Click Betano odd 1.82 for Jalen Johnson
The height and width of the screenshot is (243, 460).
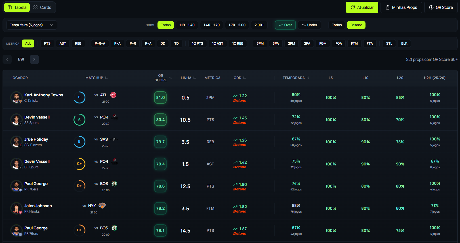click(x=240, y=209)
